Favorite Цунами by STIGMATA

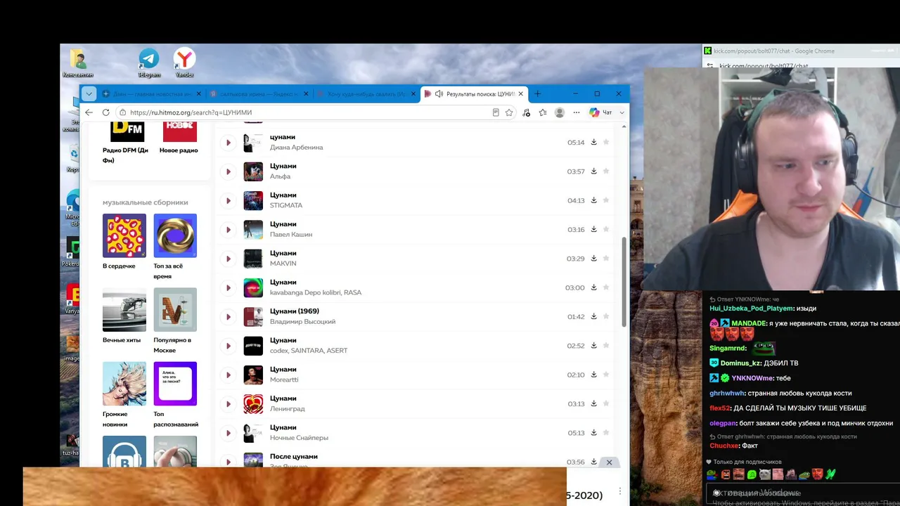[x=606, y=200]
